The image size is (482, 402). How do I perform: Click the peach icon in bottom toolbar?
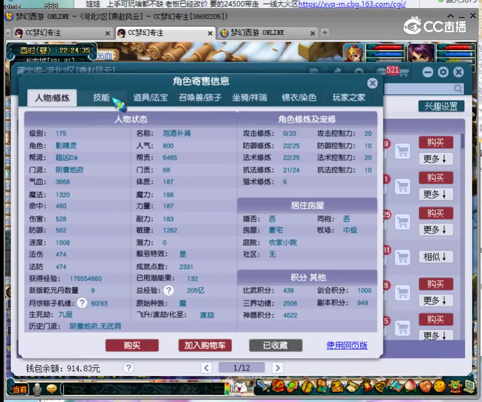click(410, 386)
